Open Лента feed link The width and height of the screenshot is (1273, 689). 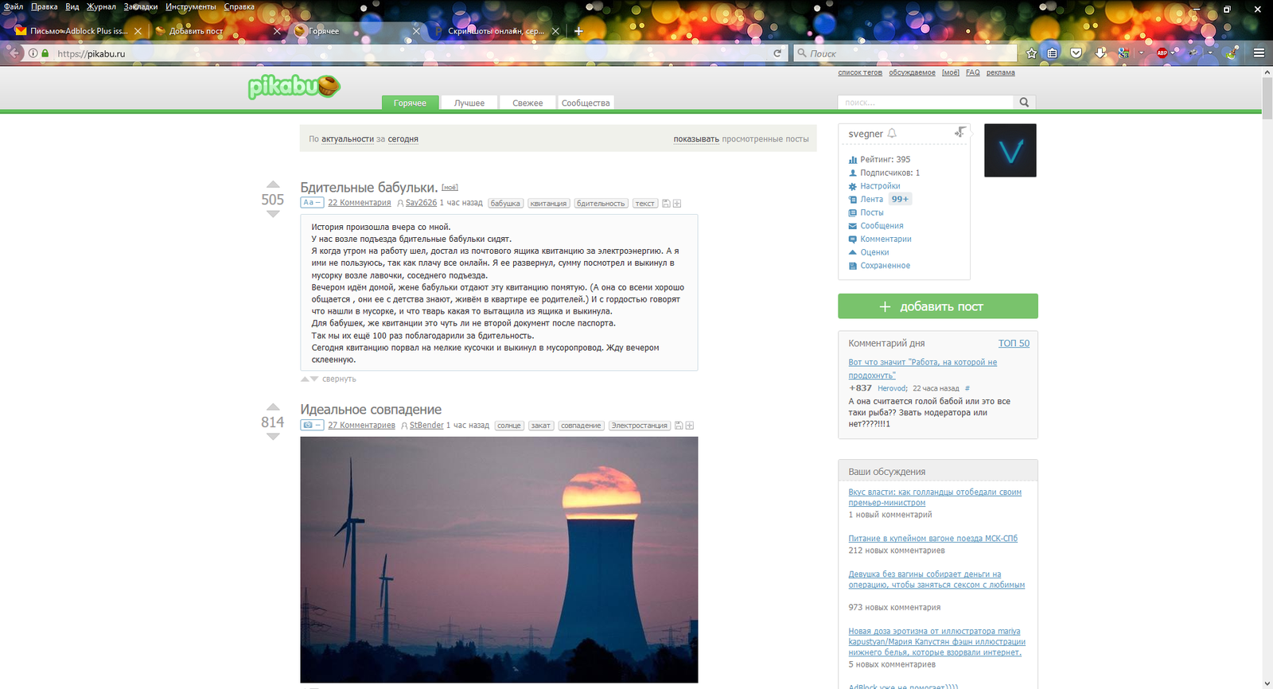[x=871, y=200]
